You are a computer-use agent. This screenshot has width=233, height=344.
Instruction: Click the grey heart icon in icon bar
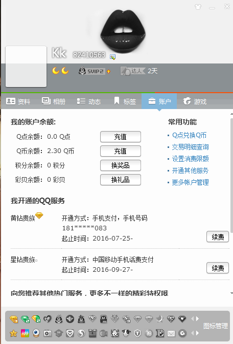click(x=48, y=319)
